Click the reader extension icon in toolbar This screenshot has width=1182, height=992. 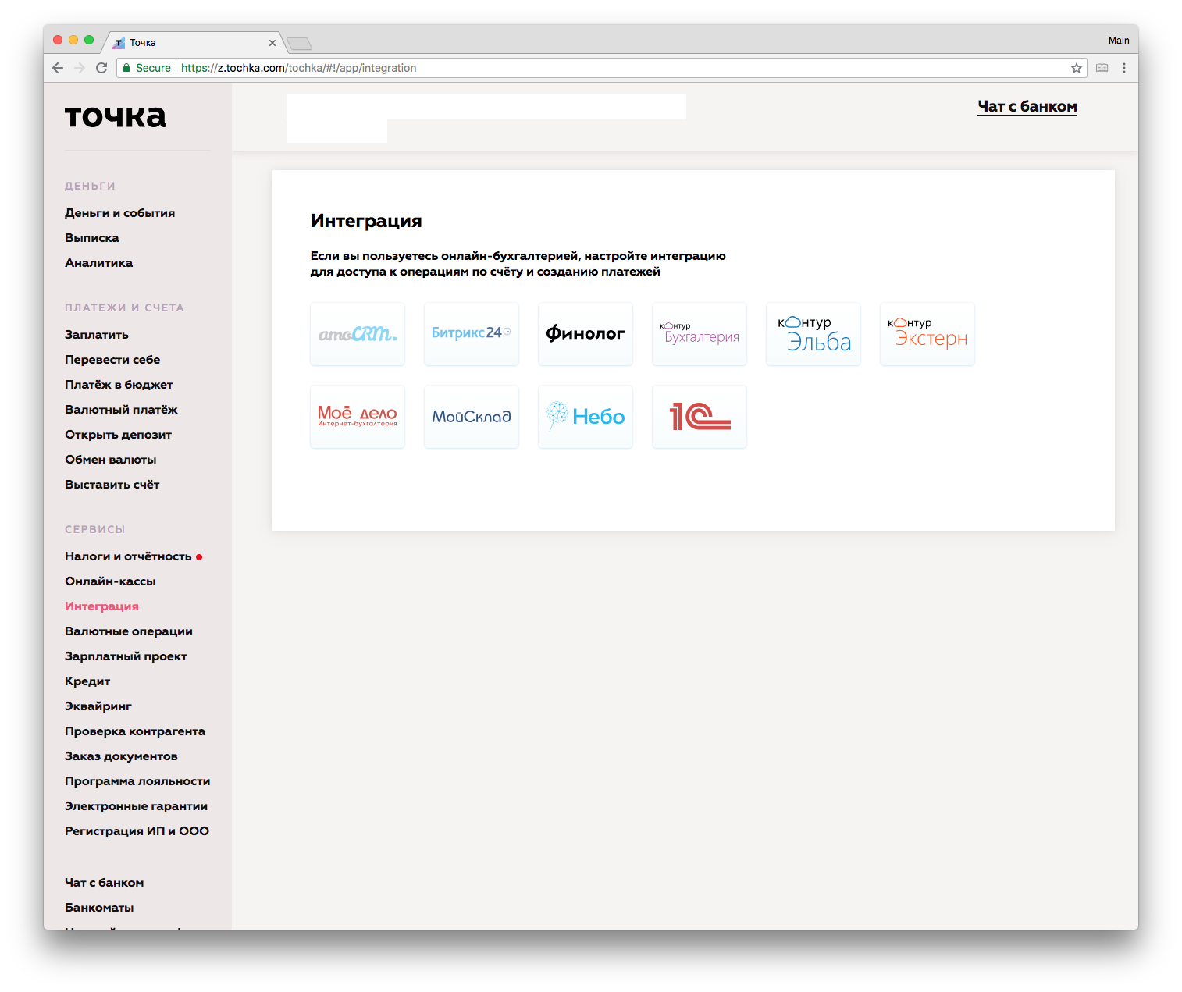pos(1102,68)
